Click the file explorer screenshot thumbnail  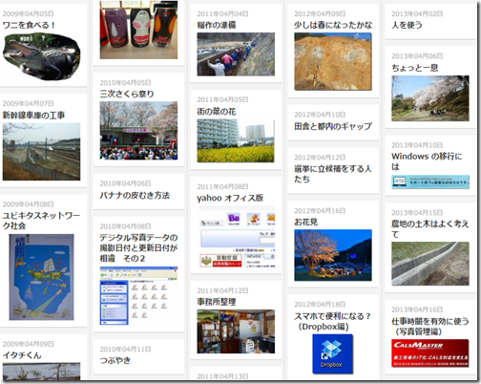coord(138,296)
